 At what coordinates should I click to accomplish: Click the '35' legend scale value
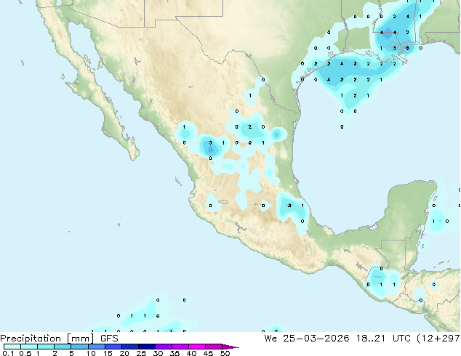coord(175,353)
